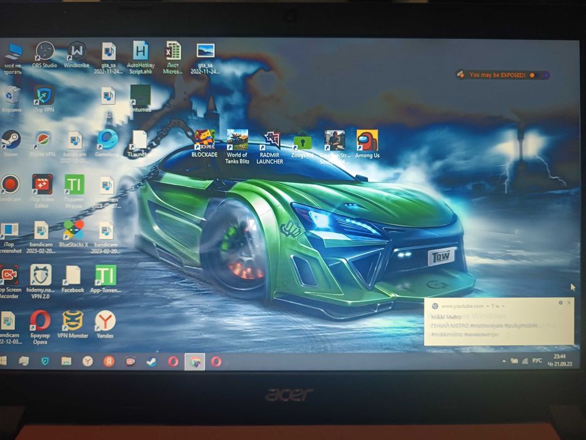Open notification settings gear on YouTube toast
Image resolution: width=586 pixels, height=440 pixels.
560,302
